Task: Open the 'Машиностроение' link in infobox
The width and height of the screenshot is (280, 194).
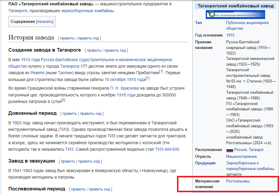Action: click(241, 157)
